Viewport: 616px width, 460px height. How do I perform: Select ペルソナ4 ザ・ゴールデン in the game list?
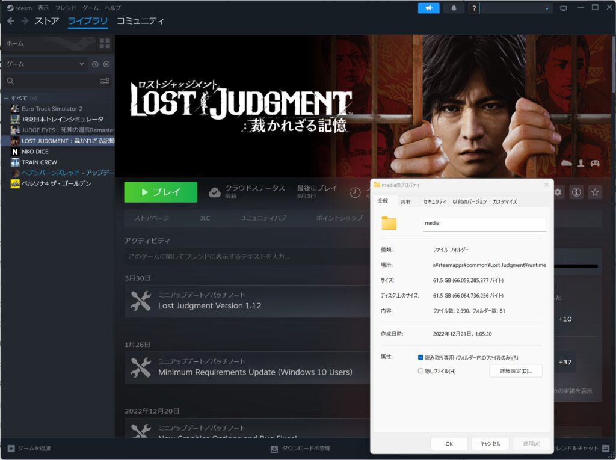(x=56, y=183)
